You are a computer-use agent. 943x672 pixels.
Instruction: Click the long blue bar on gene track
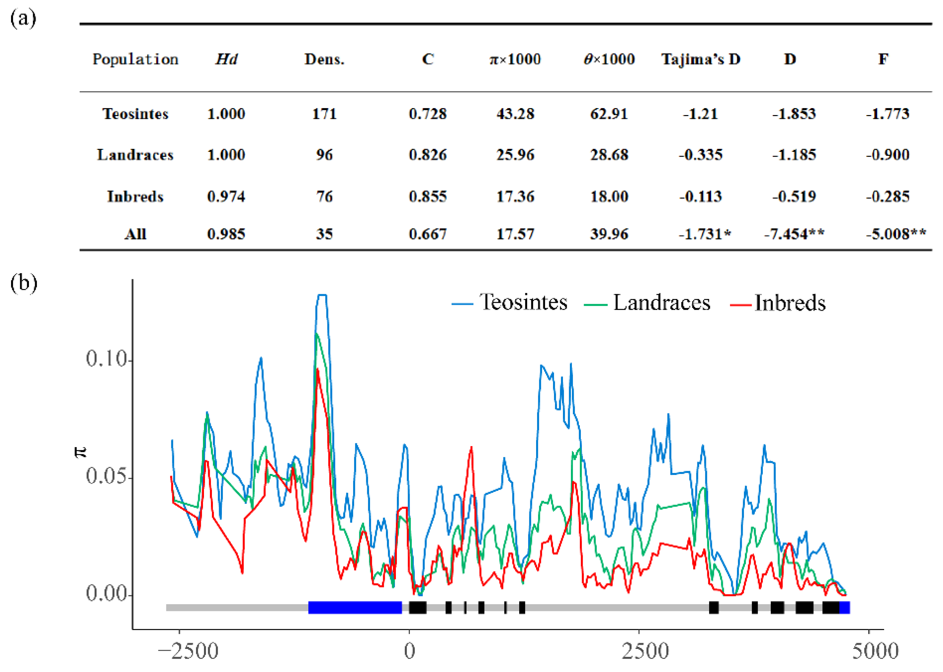[355, 608]
